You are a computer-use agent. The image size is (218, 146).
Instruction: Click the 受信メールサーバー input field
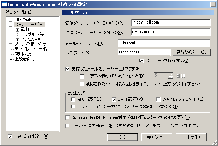click(170, 23)
